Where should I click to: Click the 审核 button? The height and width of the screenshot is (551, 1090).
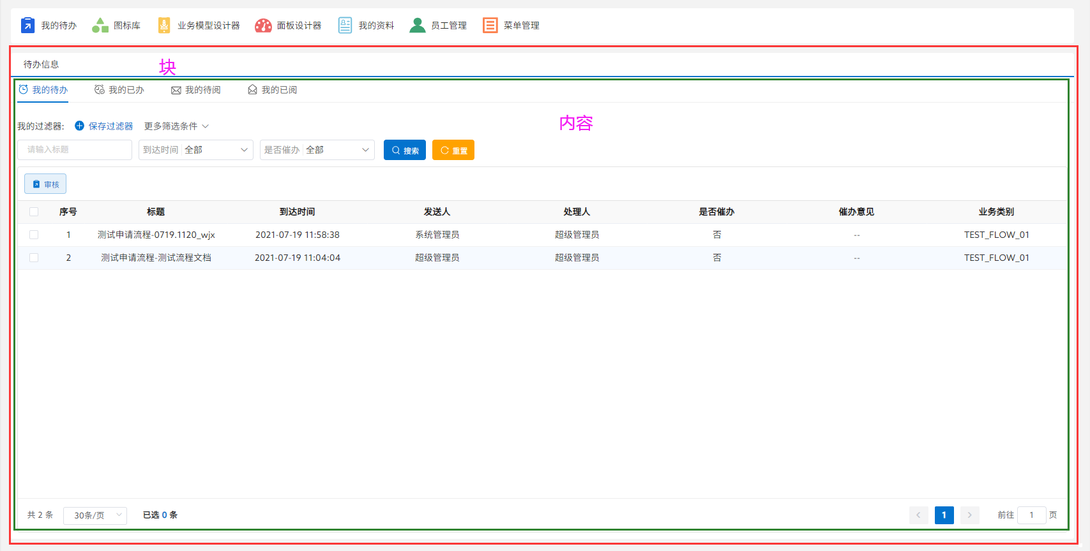click(x=45, y=184)
